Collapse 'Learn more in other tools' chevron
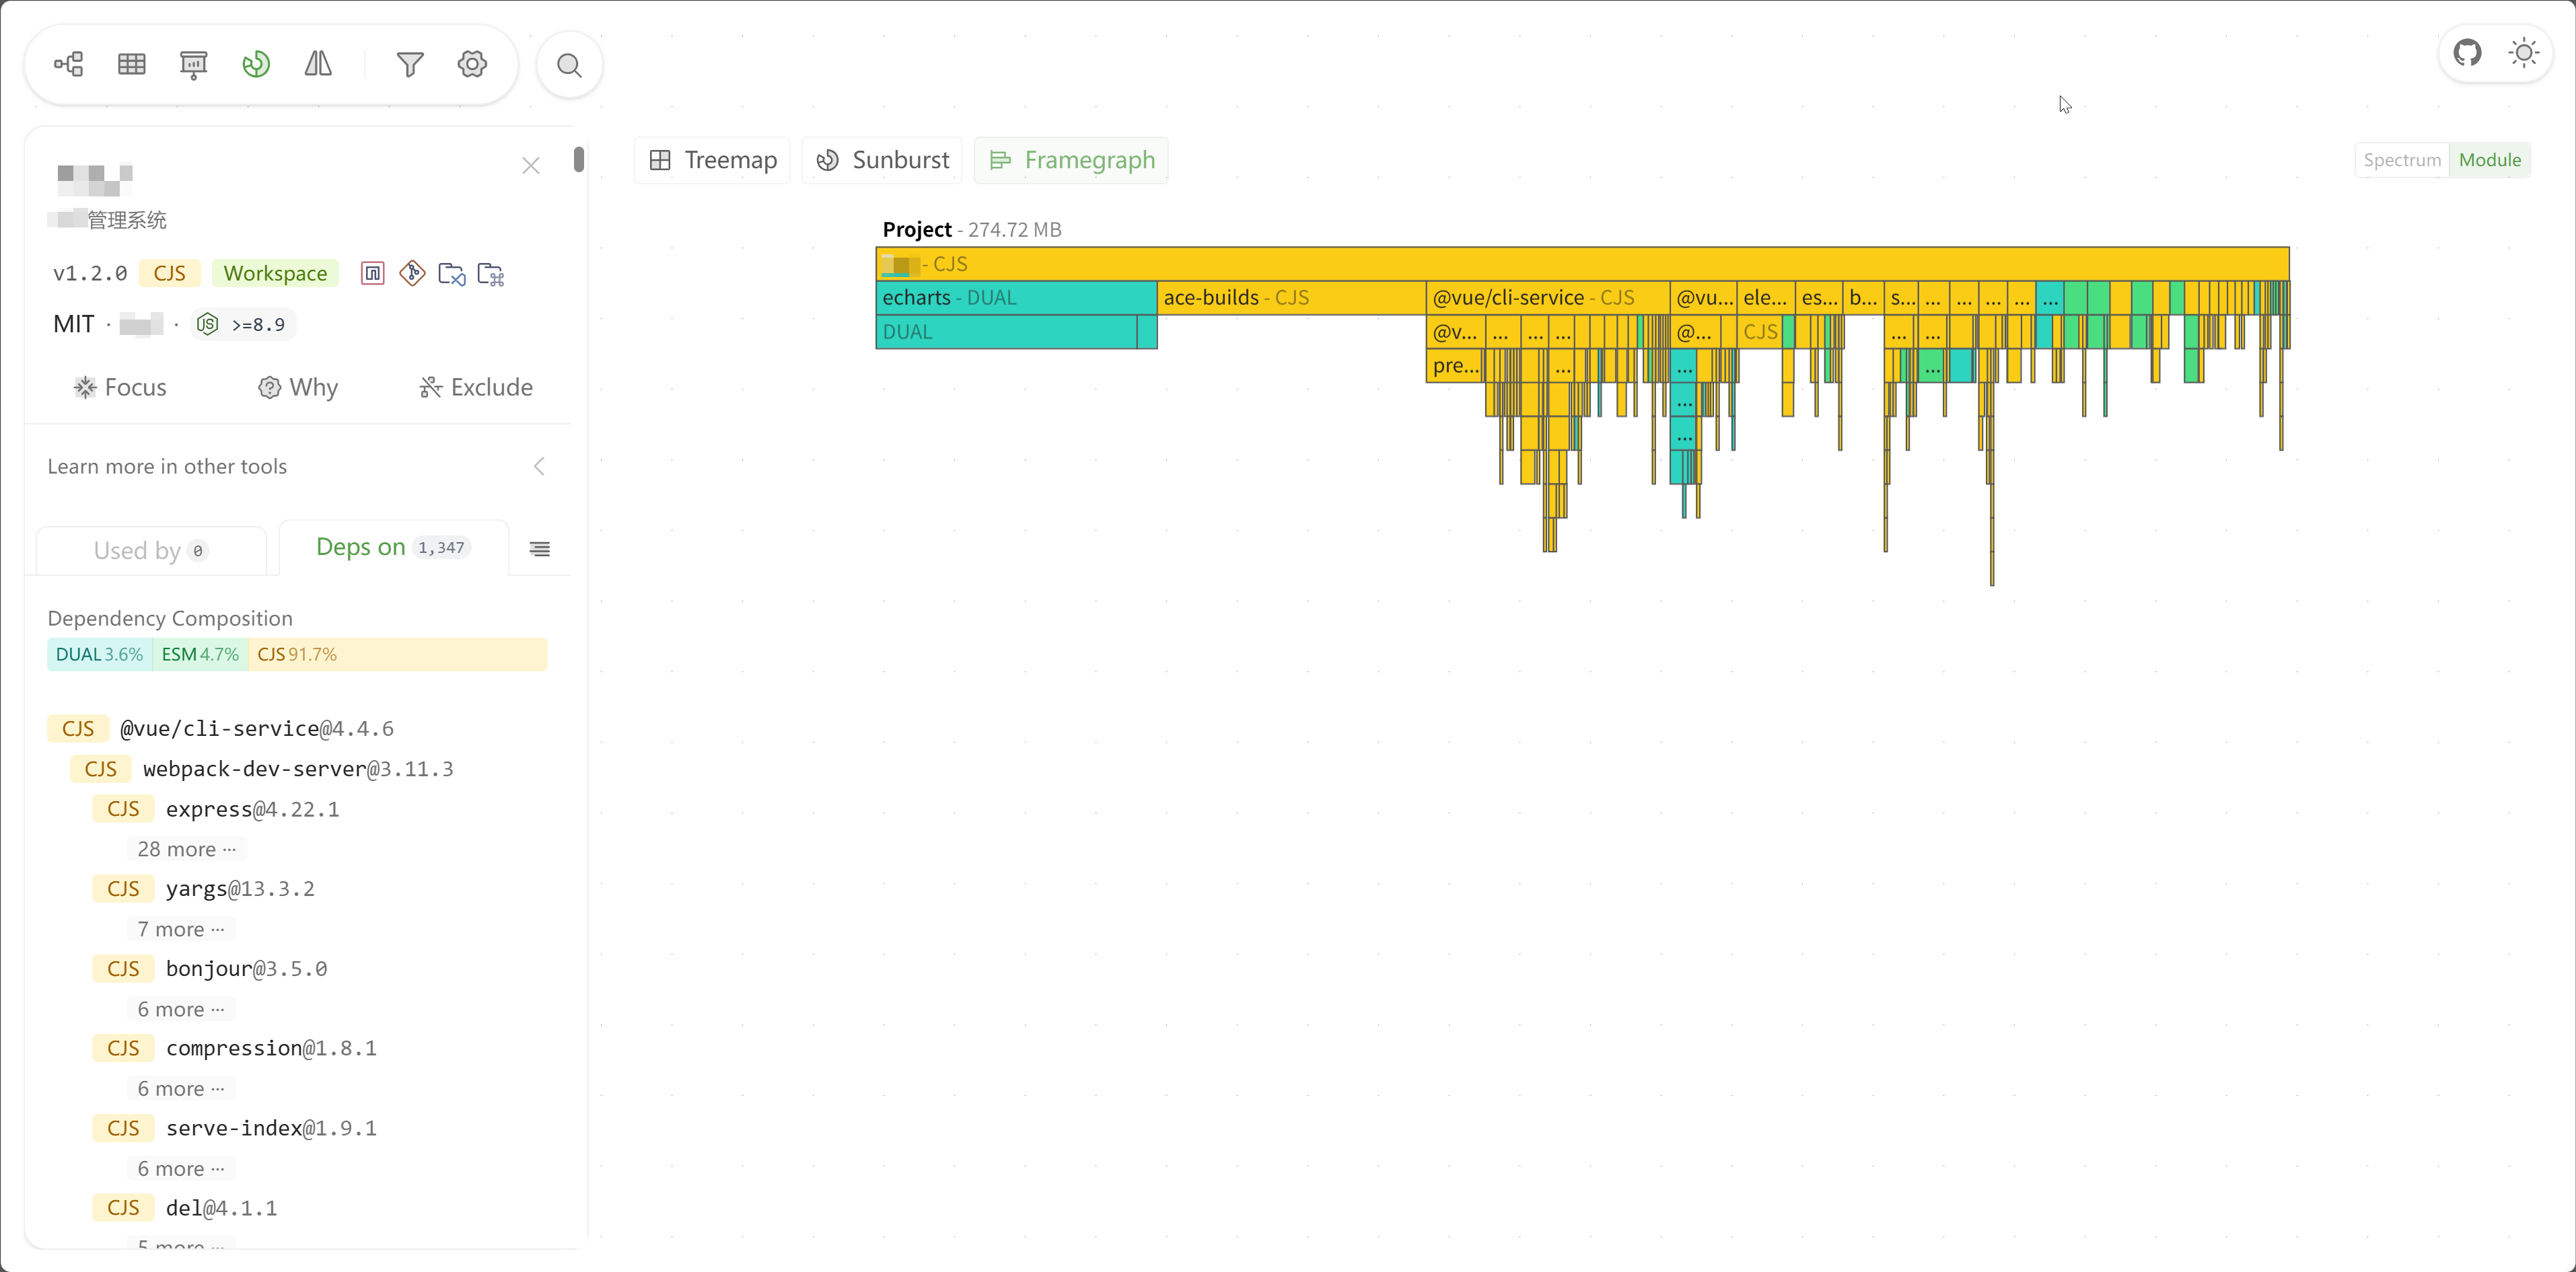The height and width of the screenshot is (1272, 2576). (539, 467)
